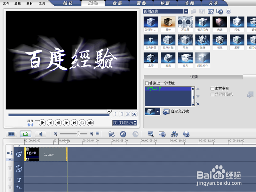This screenshot has width=256, height=192.
Task: Switch to the 覆叠 step tab
Action: pyautogui.click(x=141, y=3)
